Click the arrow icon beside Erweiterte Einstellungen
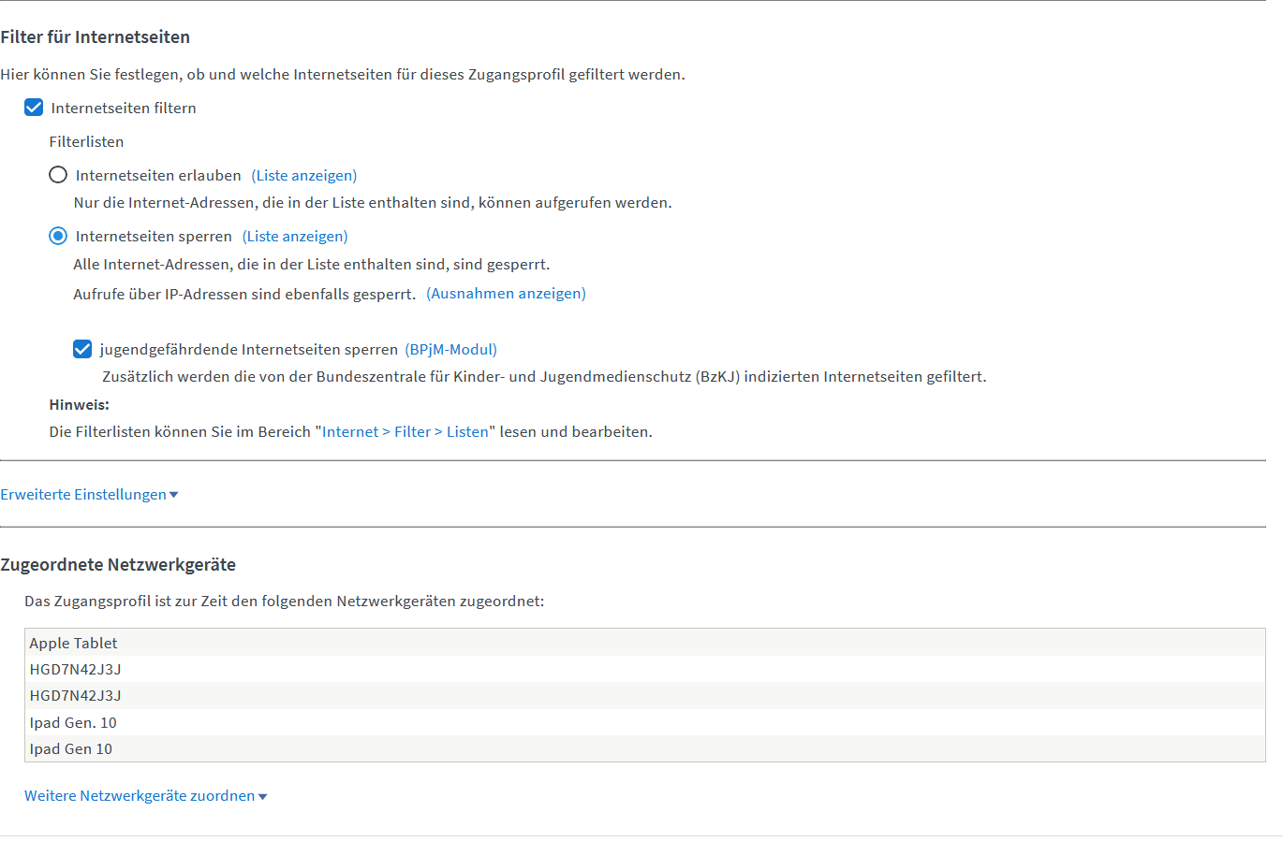The width and height of the screenshot is (1283, 841). [173, 495]
